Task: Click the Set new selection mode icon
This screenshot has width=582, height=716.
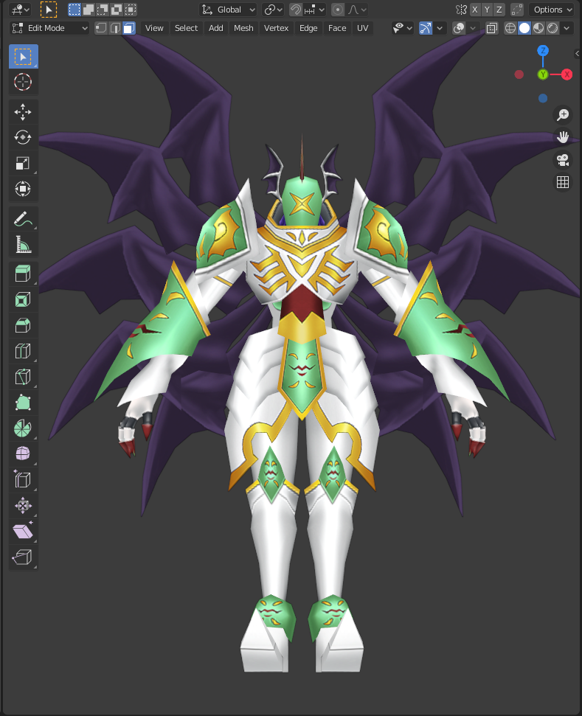Action: tap(75, 10)
